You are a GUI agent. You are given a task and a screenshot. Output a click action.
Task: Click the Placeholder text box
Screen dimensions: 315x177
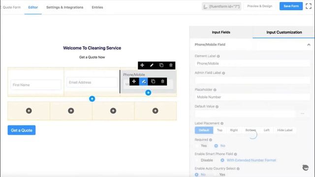click(x=252, y=97)
